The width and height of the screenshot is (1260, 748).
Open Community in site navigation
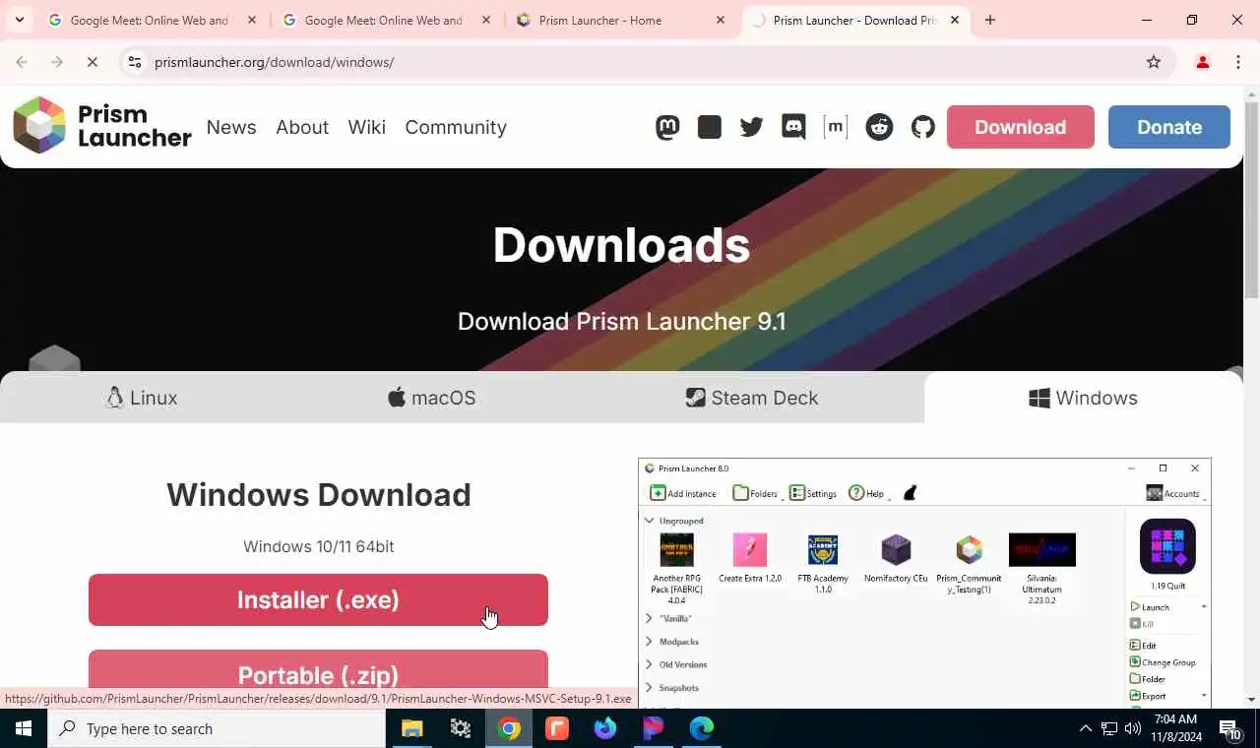tap(456, 127)
